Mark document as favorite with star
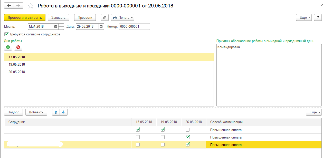Screen dimensions: 323x158 click(x=31, y=6)
